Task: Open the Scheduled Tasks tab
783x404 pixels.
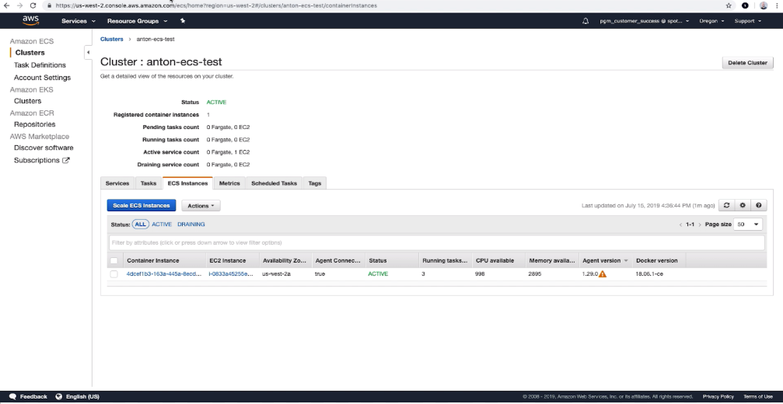Action: pos(274,183)
